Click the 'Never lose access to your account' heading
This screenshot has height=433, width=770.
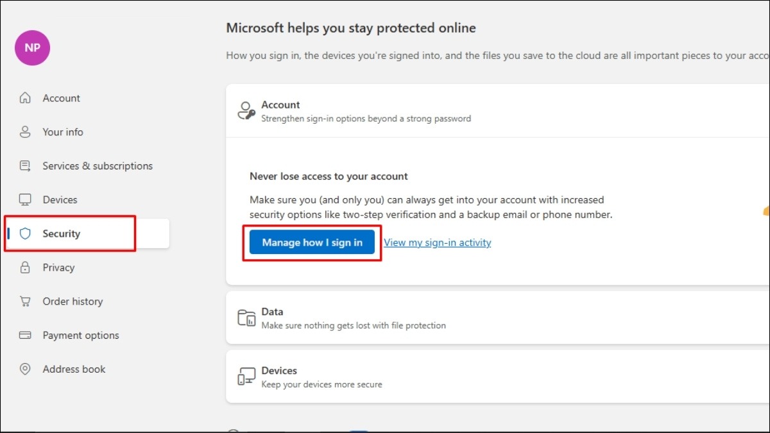(x=329, y=176)
